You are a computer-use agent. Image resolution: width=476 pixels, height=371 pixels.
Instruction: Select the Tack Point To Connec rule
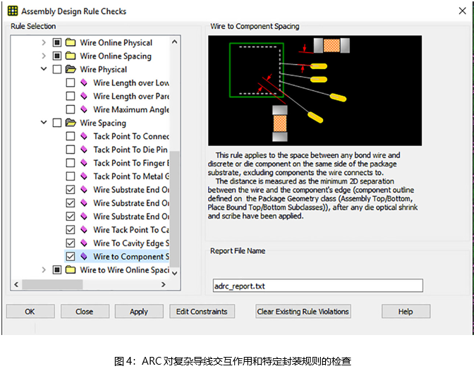[x=131, y=136]
